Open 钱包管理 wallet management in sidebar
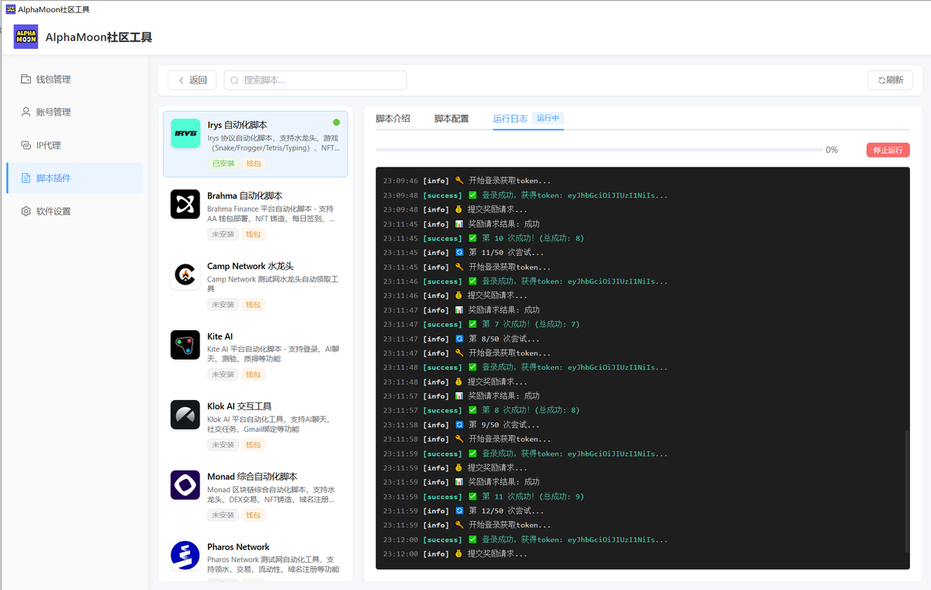The image size is (931, 590). point(74,79)
